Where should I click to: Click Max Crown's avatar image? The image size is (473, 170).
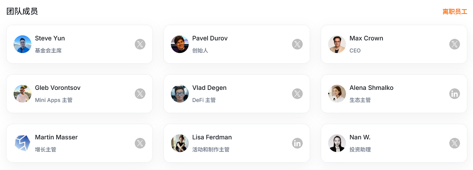337,44
